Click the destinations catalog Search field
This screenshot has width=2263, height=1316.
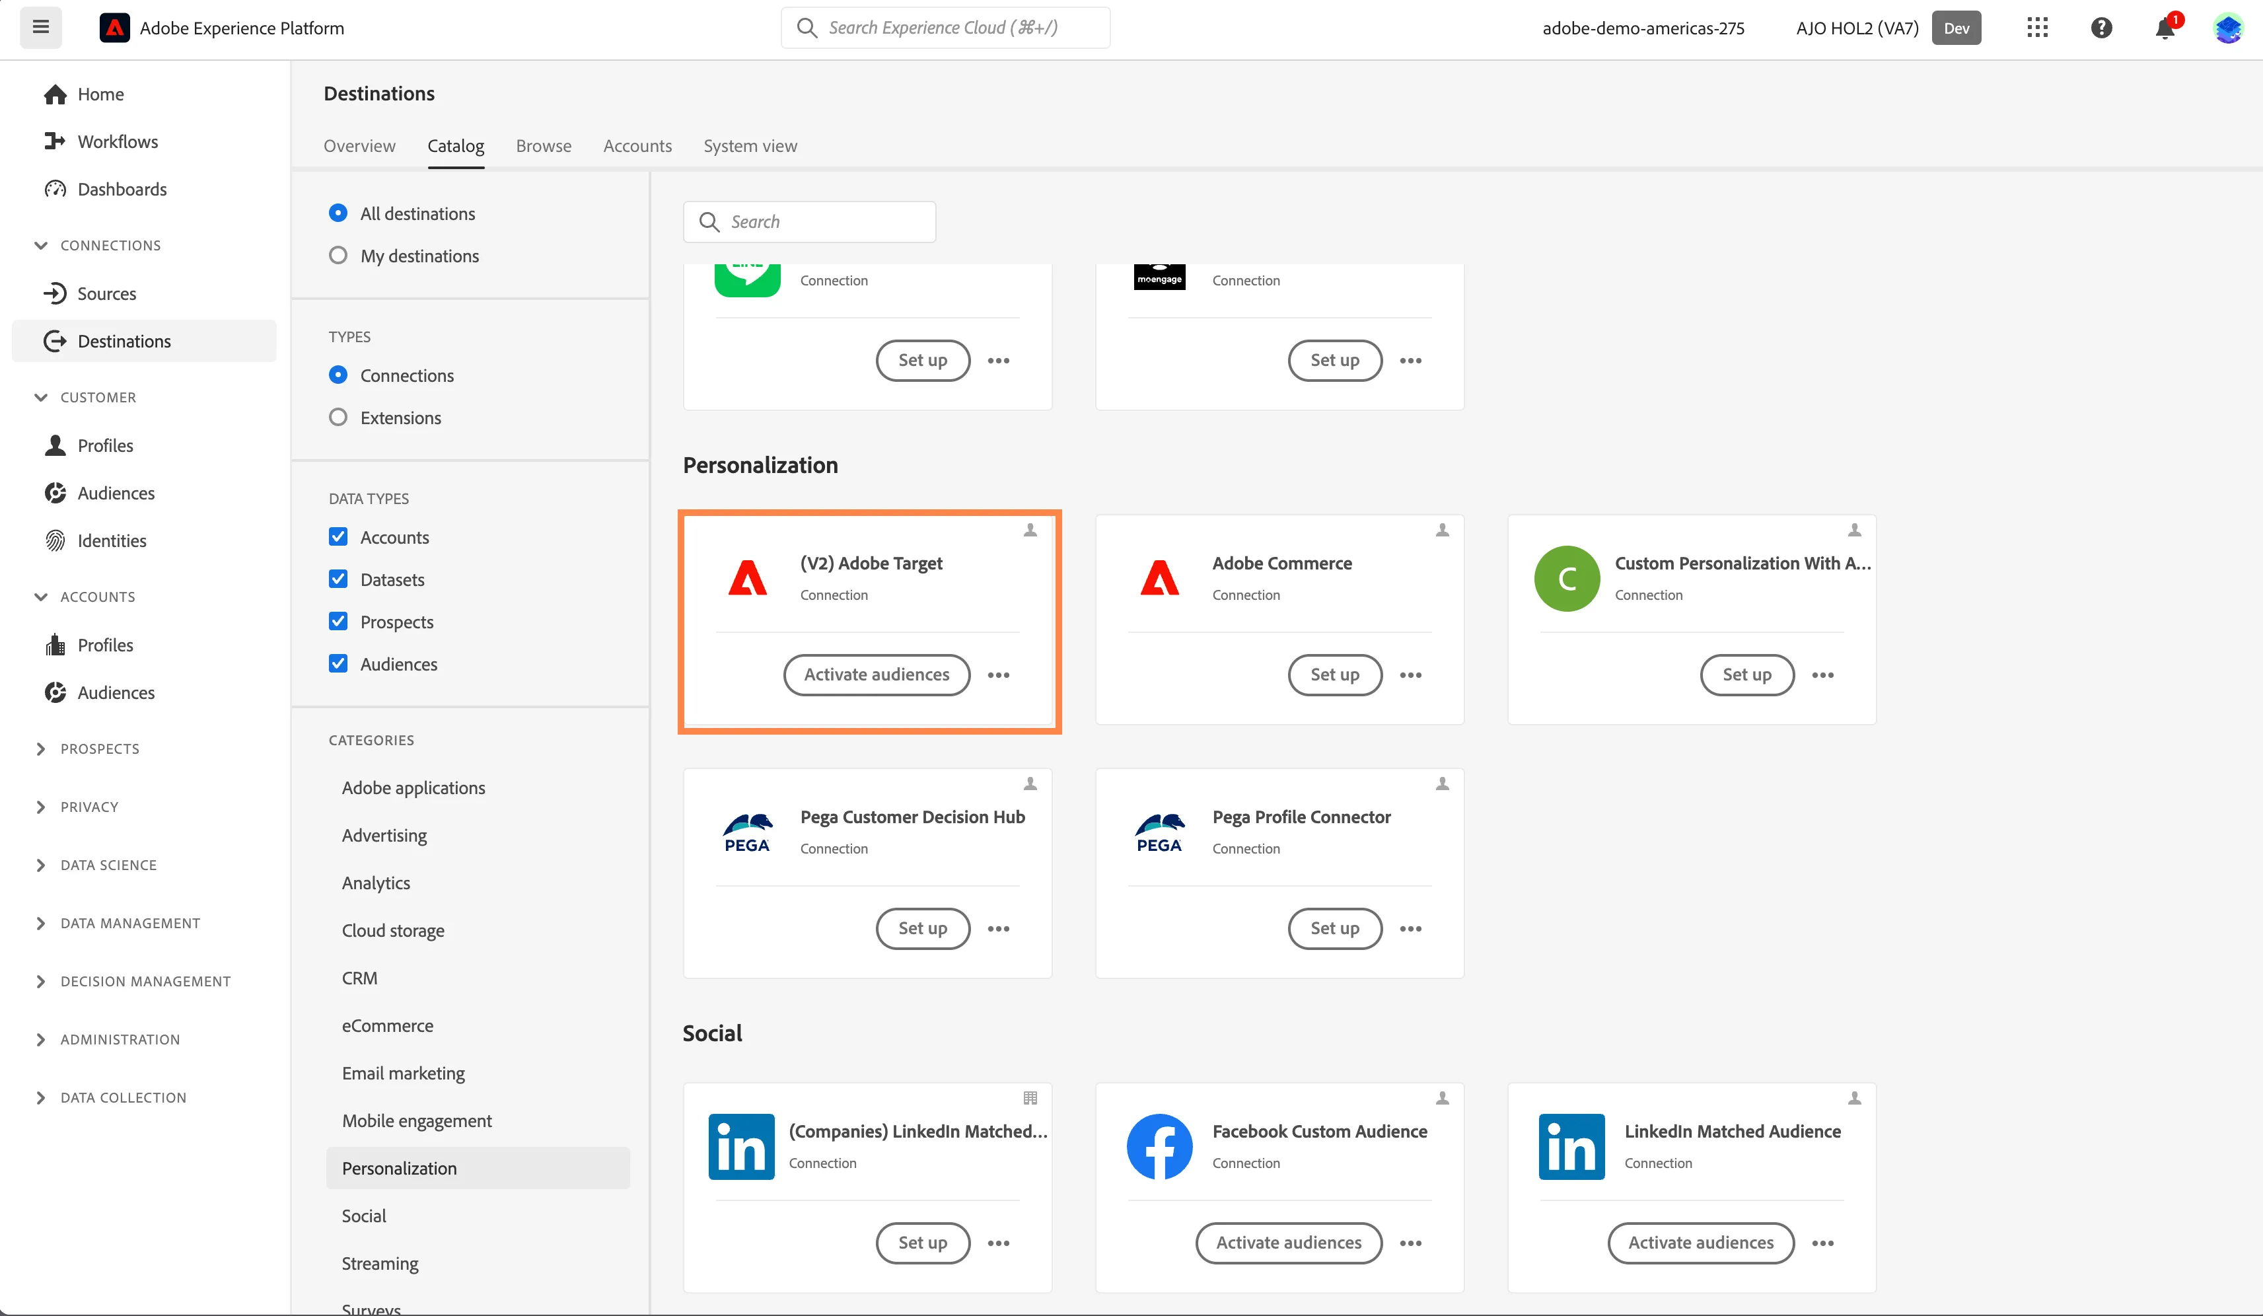click(809, 222)
